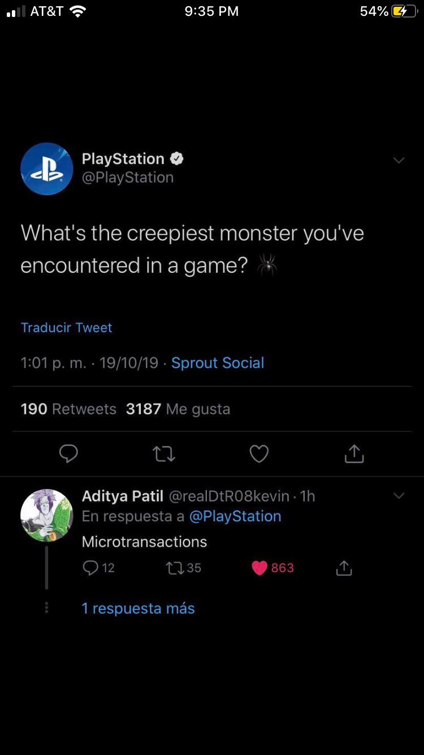Image resolution: width=424 pixels, height=755 pixels.
Task: Open dropdown chevron on Aditya Patil's reply
Action: 399,496
